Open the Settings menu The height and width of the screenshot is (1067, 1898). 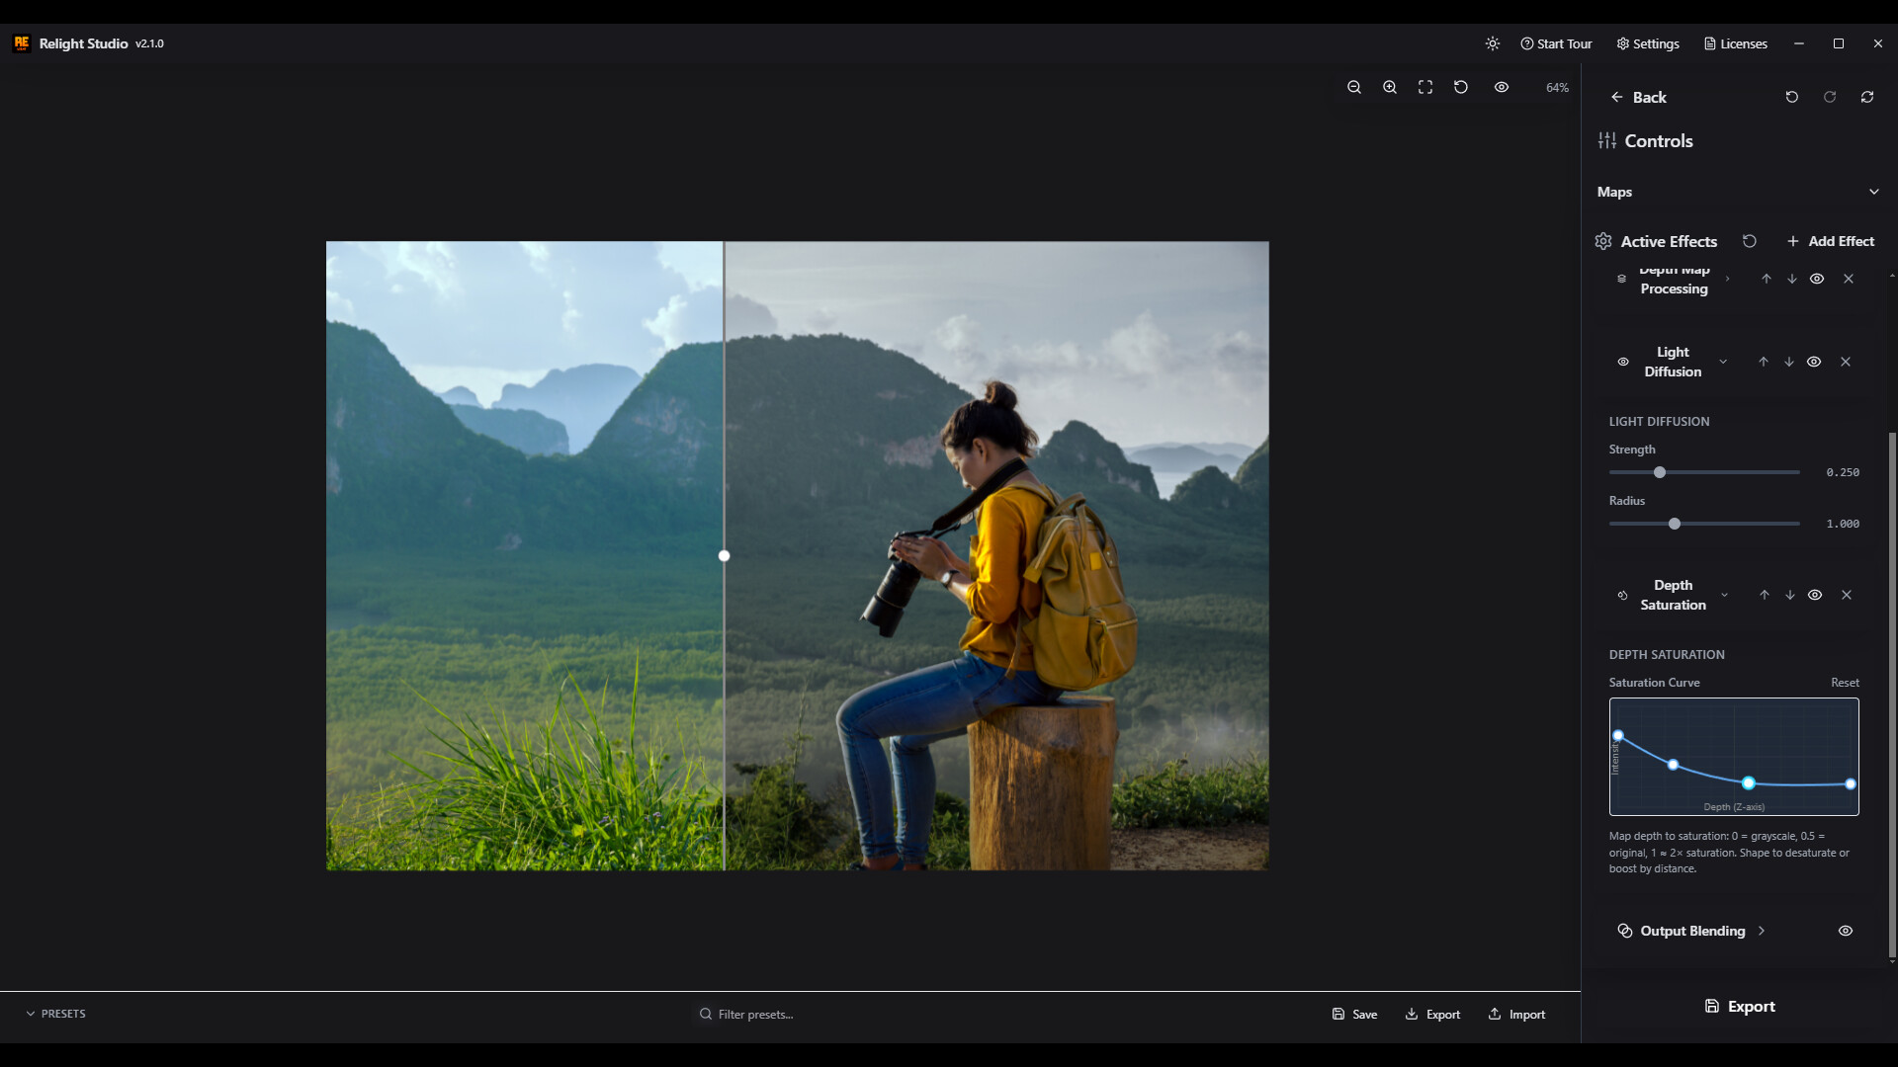point(1647,43)
